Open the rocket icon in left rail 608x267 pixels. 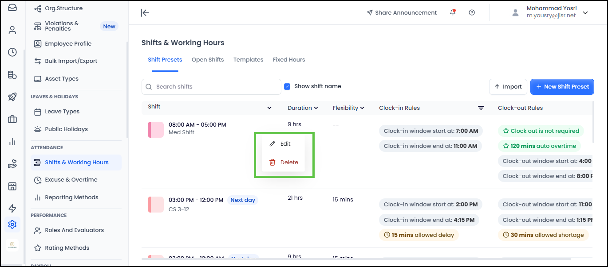click(12, 97)
